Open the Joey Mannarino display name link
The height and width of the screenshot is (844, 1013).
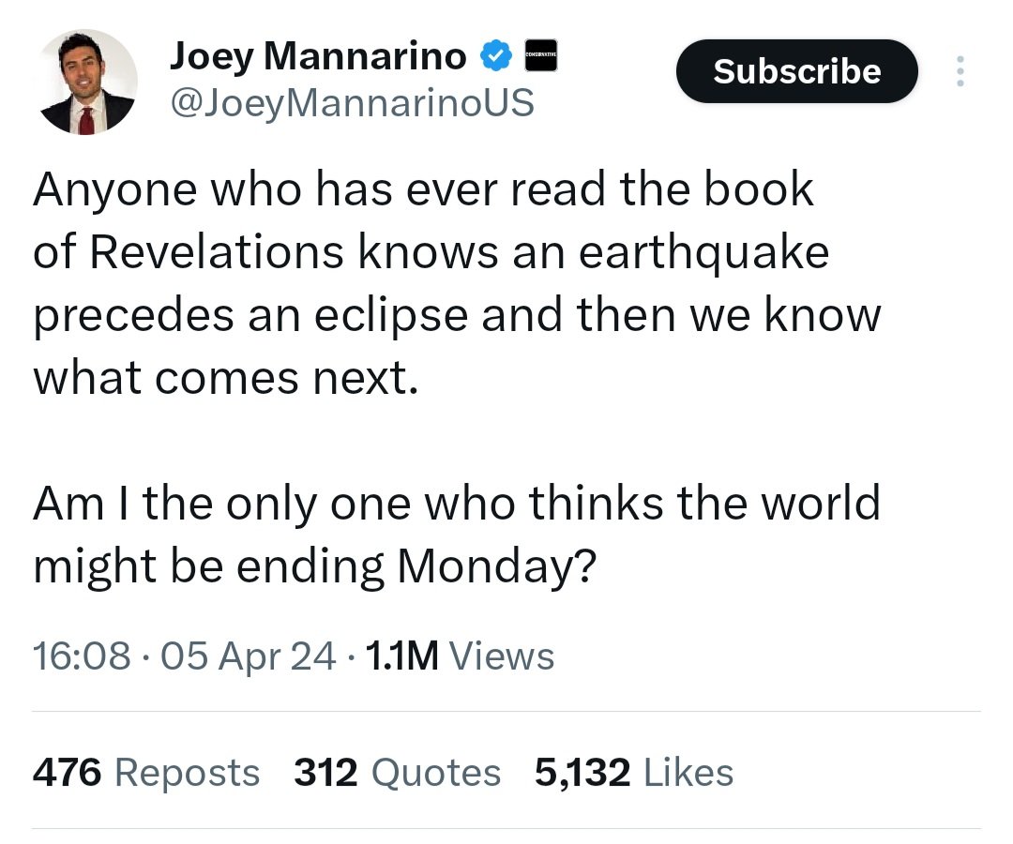[x=318, y=56]
